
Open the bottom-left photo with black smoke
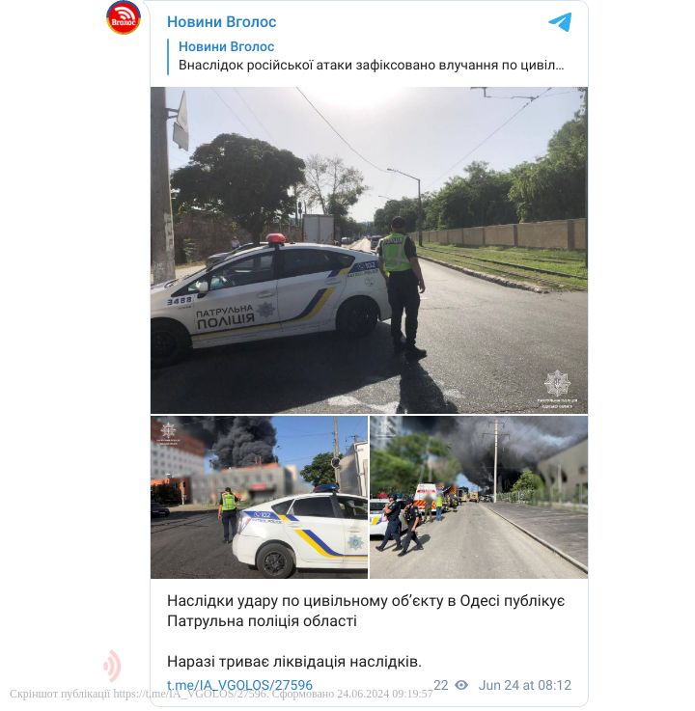coord(259,497)
